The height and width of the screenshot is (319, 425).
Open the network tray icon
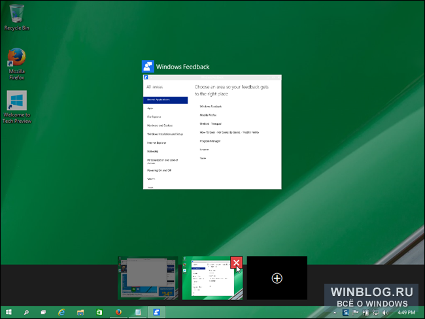click(x=375, y=312)
